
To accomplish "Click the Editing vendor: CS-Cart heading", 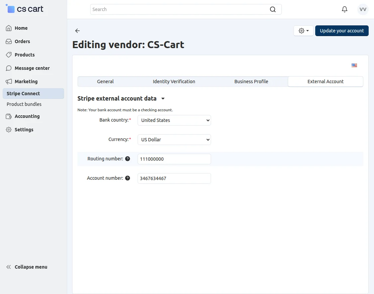I will point(128,45).
